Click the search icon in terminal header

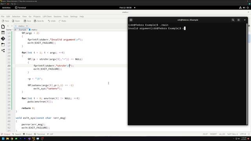[233, 20]
